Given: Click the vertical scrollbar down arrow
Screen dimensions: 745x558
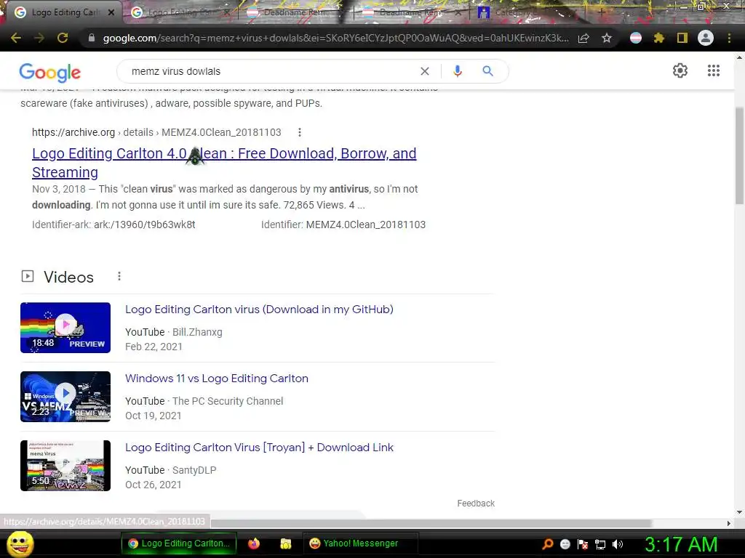Looking at the screenshot, I should click(739, 512).
